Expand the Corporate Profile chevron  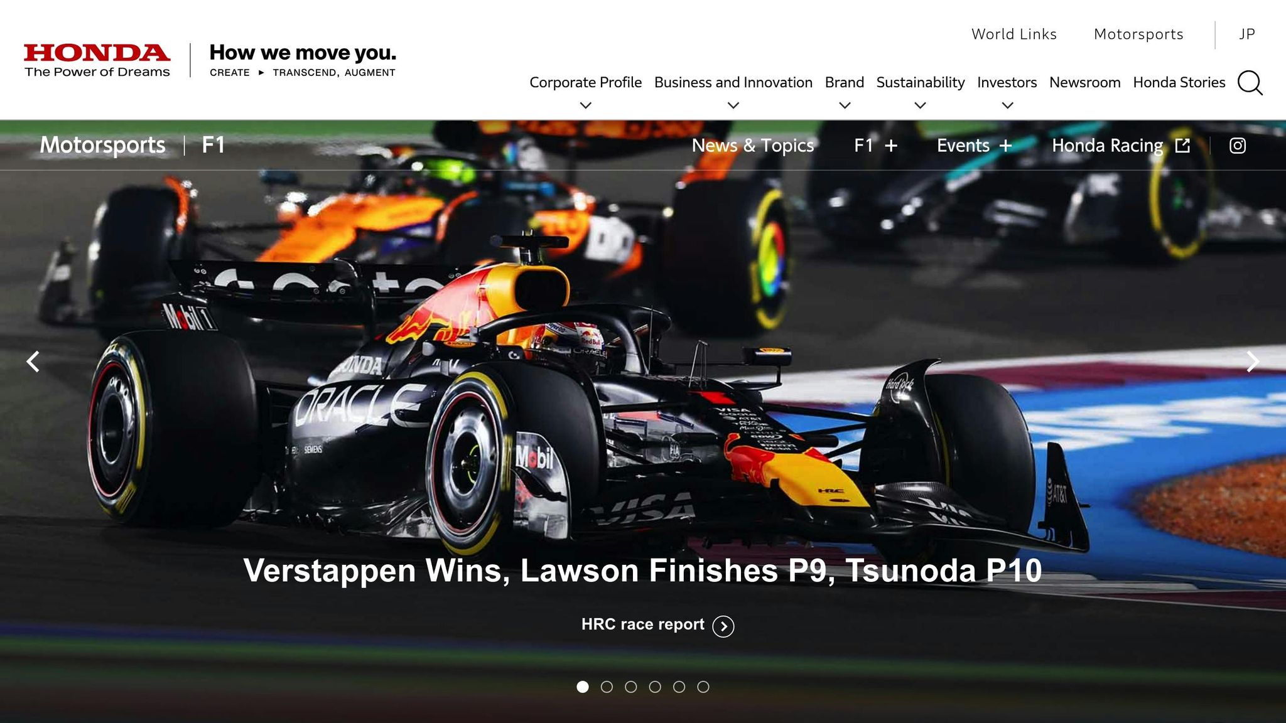click(x=585, y=105)
